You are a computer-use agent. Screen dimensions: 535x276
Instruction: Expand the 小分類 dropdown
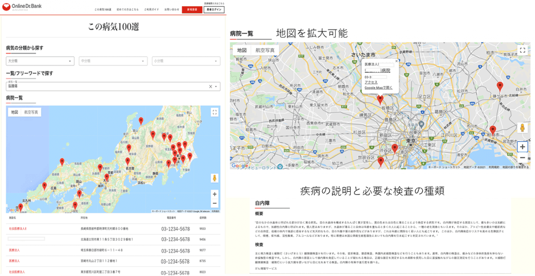pyautogui.click(x=186, y=61)
